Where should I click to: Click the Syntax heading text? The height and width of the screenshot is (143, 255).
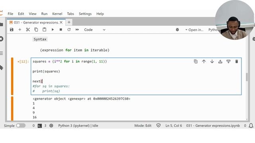pos(40,39)
